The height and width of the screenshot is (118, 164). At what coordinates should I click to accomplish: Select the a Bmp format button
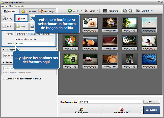click(x=22, y=26)
